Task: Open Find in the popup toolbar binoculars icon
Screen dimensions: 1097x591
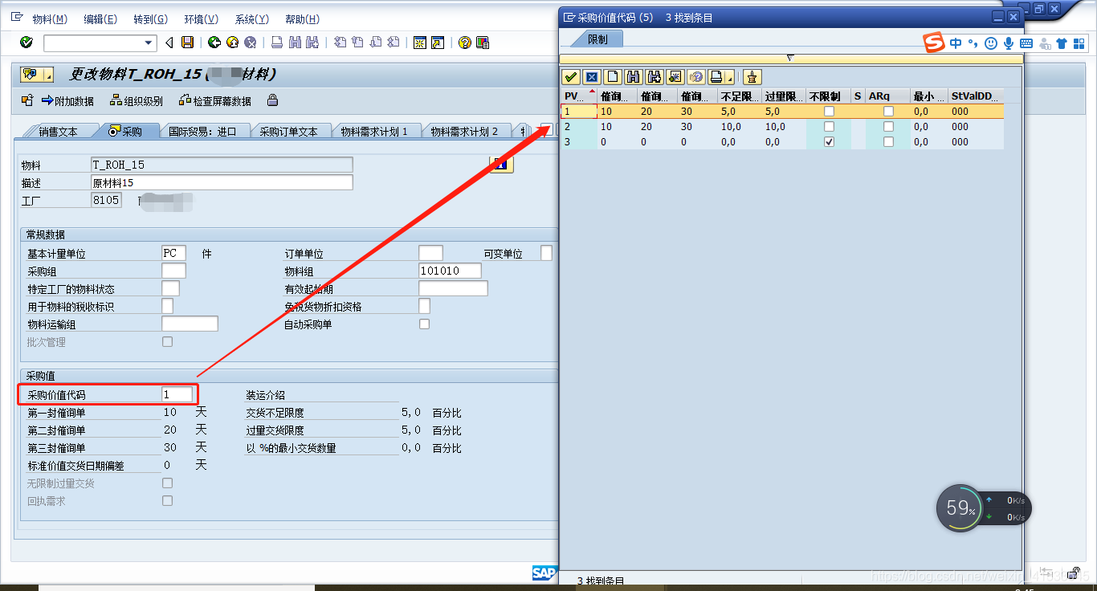Action: 634,77
